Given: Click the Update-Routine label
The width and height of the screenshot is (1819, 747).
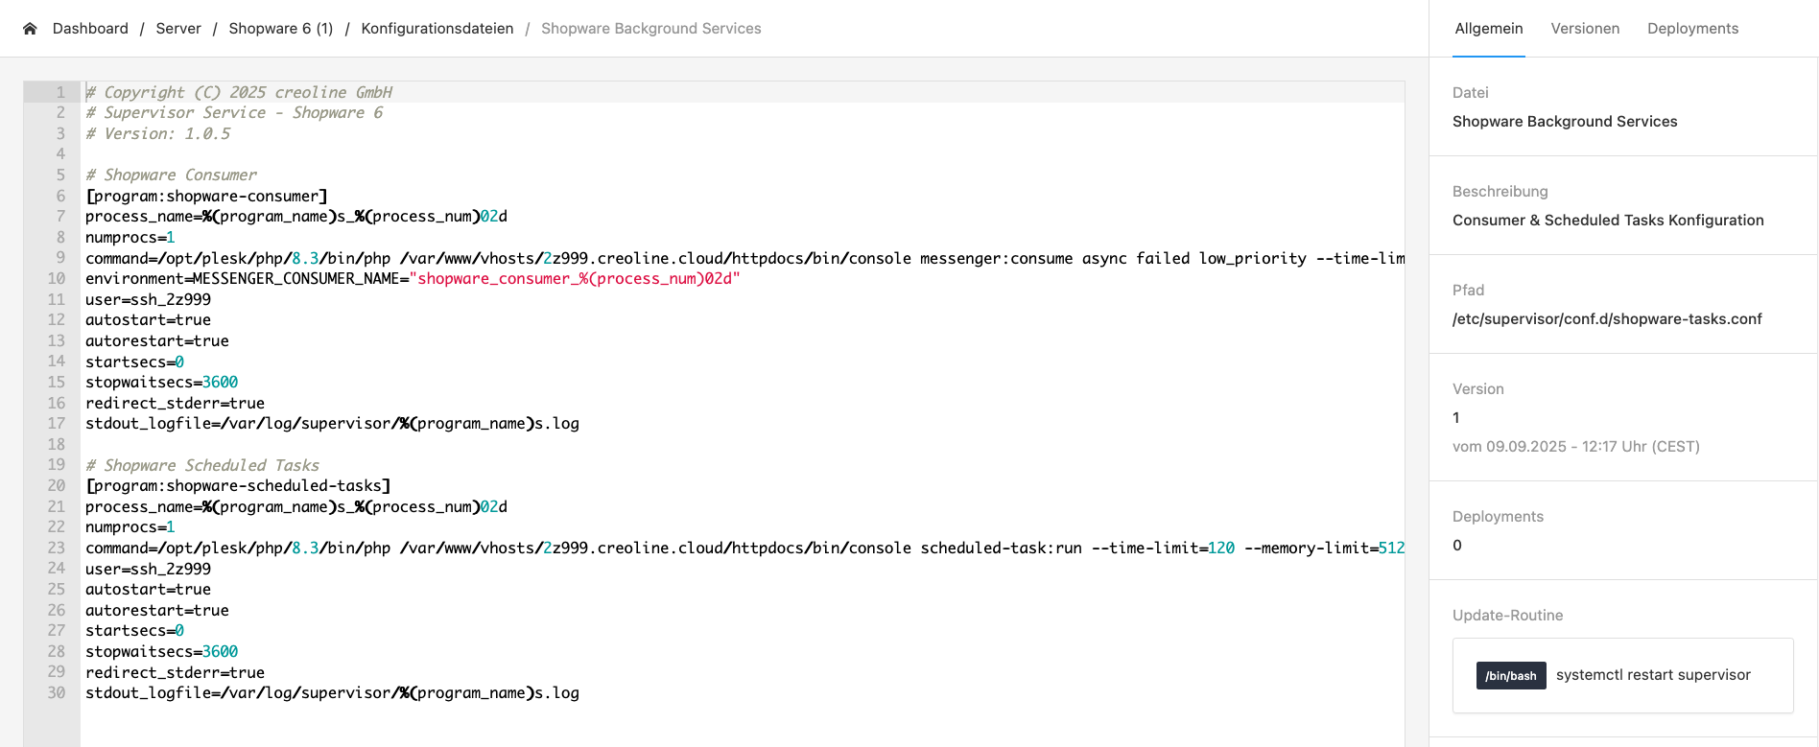Looking at the screenshot, I should [1507, 616].
